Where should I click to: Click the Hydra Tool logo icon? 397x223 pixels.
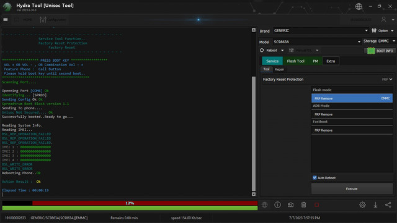(7, 7)
